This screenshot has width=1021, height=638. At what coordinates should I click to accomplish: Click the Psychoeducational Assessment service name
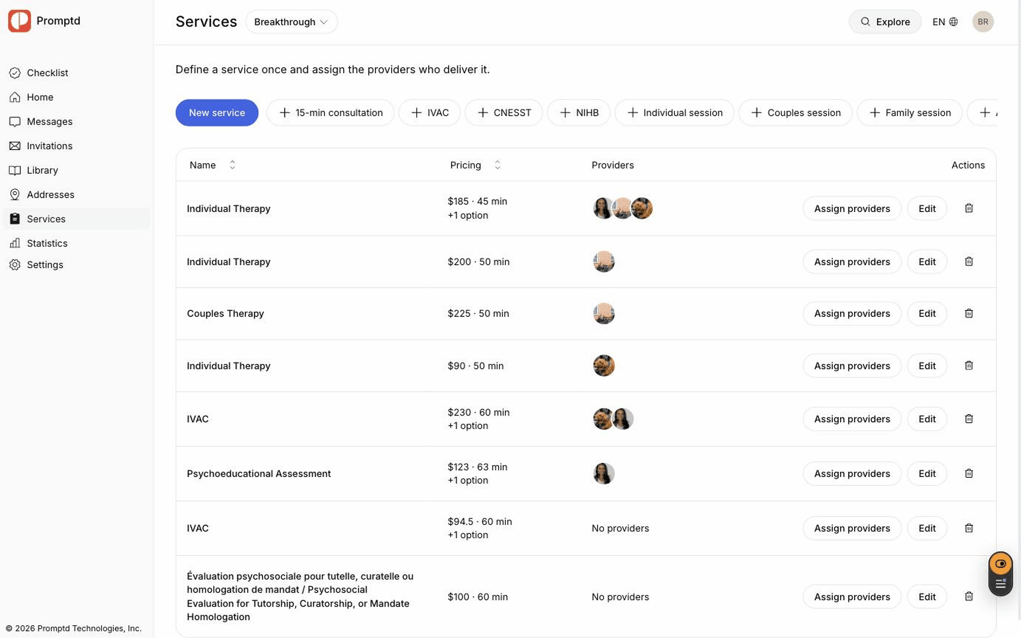259,473
